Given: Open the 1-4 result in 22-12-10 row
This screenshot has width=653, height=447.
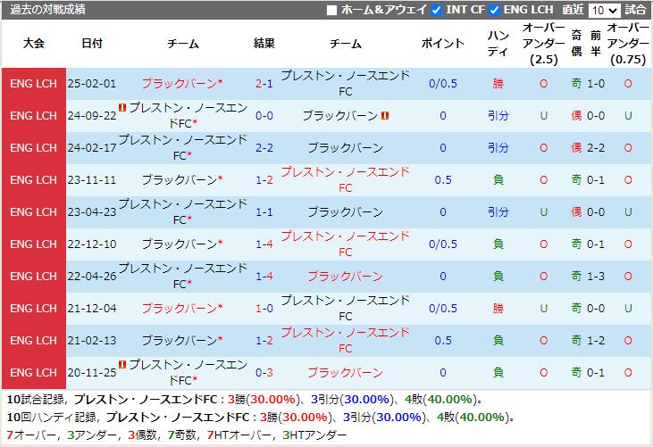Looking at the screenshot, I should click(x=264, y=244).
